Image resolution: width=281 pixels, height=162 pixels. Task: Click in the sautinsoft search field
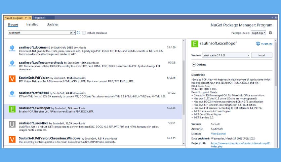(39, 33)
